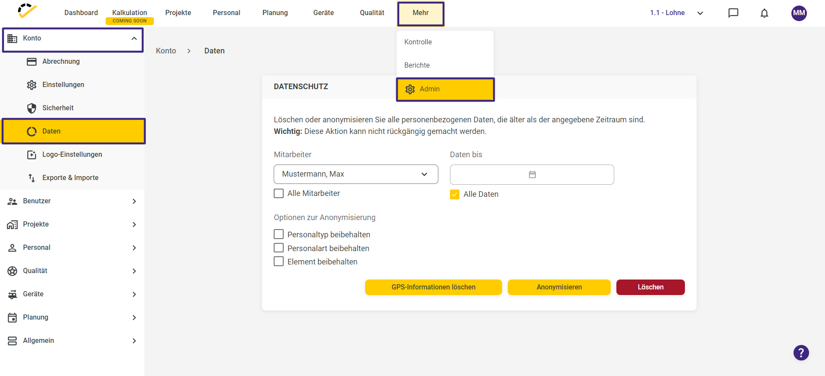Click the Mehr menu
The width and height of the screenshot is (825, 376).
coord(421,14)
